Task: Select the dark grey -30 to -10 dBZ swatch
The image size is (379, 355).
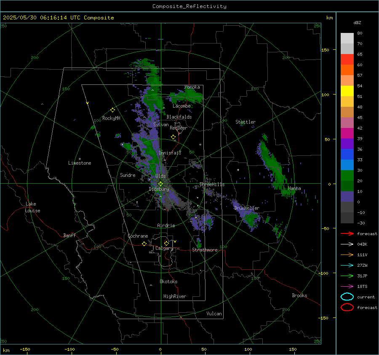Action: coord(347,218)
